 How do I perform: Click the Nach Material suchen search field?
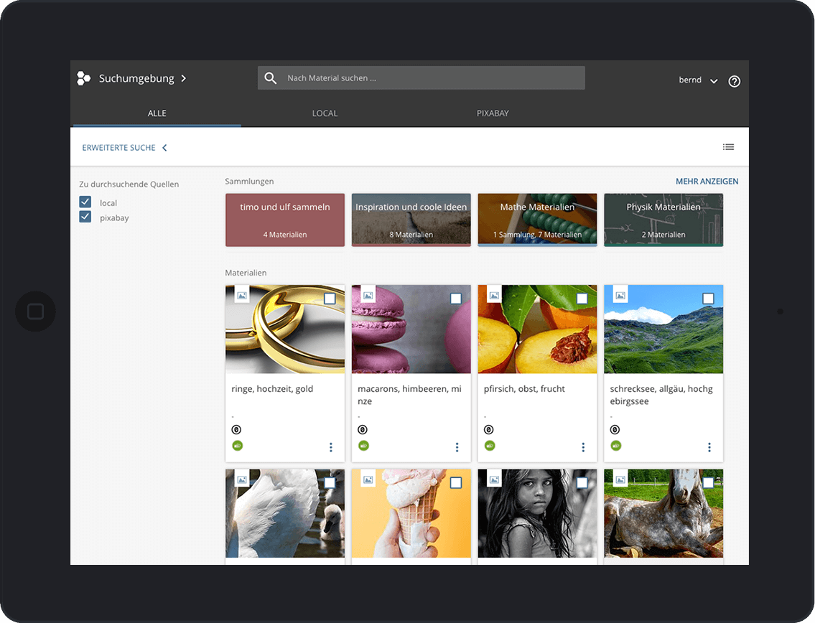(x=431, y=78)
